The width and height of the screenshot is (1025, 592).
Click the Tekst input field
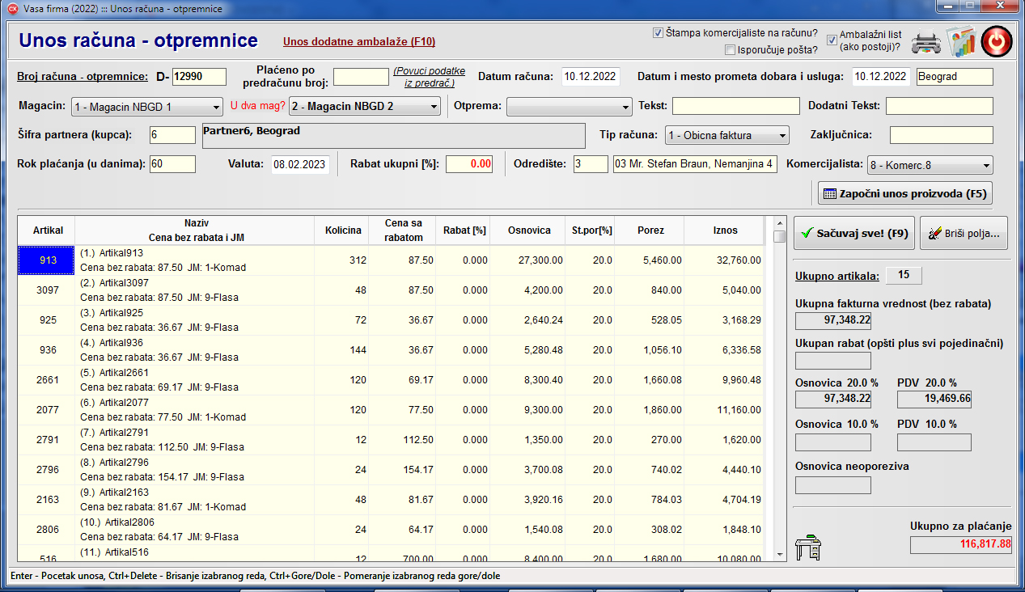735,106
